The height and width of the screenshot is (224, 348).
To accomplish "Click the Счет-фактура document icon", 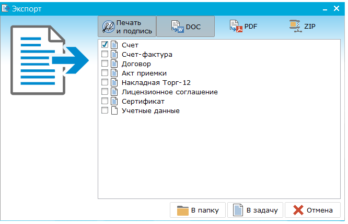I will [114, 54].
